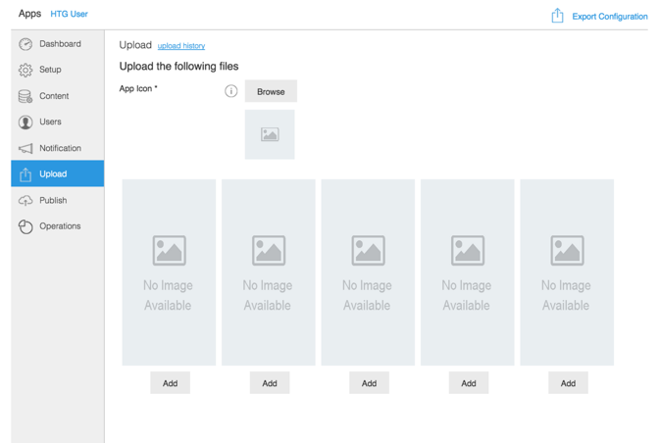Viewport: 659px width, 443px height.
Task: Open the Upload menu item
Action: pyautogui.click(x=53, y=173)
